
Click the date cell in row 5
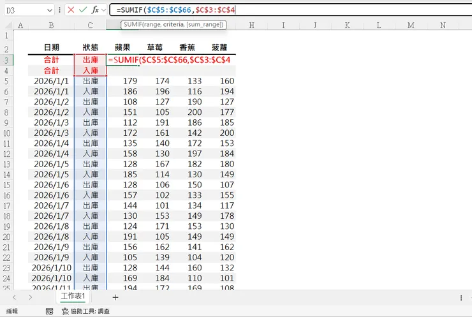pos(51,81)
